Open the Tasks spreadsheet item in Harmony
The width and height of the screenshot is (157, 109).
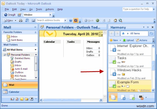[x=130, y=62]
